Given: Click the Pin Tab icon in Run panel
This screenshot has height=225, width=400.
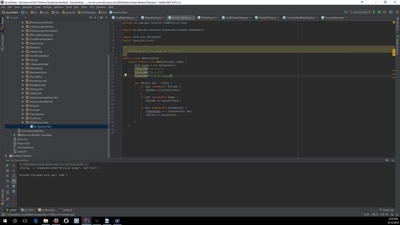Looking at the screenshot, I should (x=7, y=199).
